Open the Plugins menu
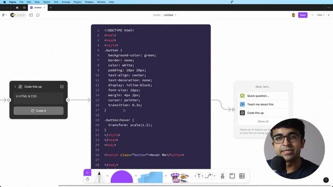Viewport: 333px width, 187px height. point(78,2)
